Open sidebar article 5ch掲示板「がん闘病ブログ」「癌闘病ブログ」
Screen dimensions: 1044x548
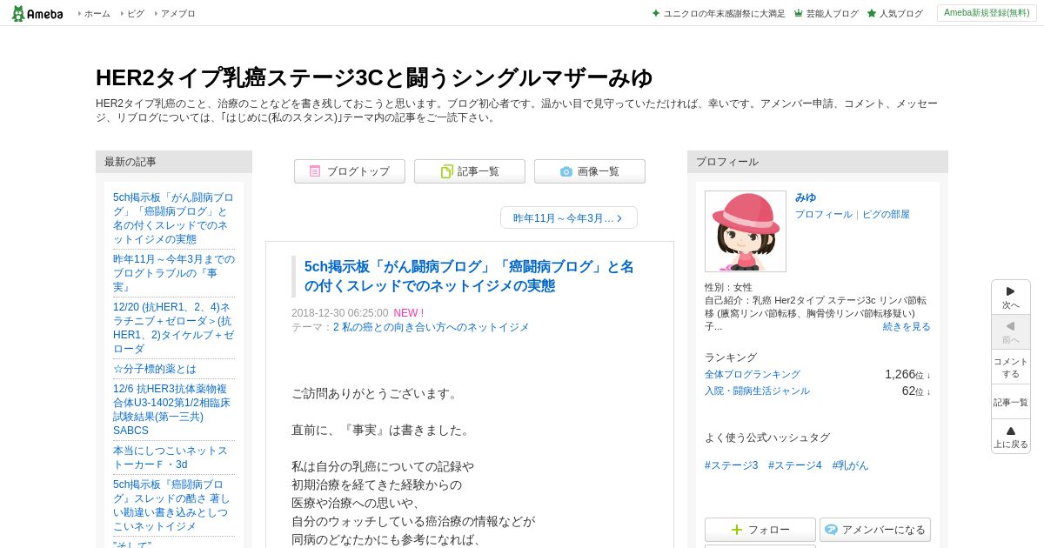click(174, 218)
